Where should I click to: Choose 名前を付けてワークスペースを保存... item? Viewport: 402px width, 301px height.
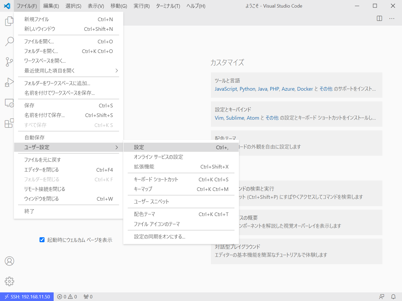pos(69,93)
